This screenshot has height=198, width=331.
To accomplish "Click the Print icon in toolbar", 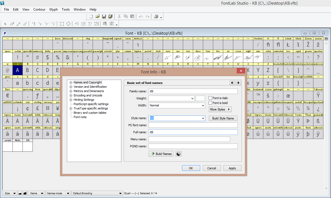I will coord(156,17).
